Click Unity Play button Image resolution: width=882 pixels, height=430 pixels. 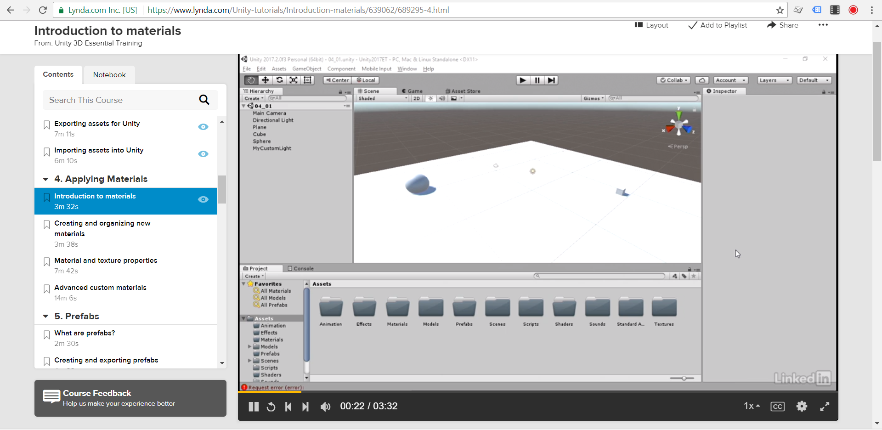[x=522, y=80]
